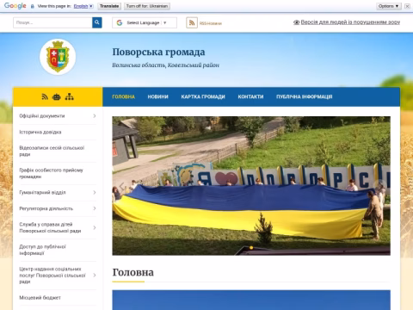The image size is (413, 310).
Task: Open Доступ до публічної інформації link
Action: [42, 250]
